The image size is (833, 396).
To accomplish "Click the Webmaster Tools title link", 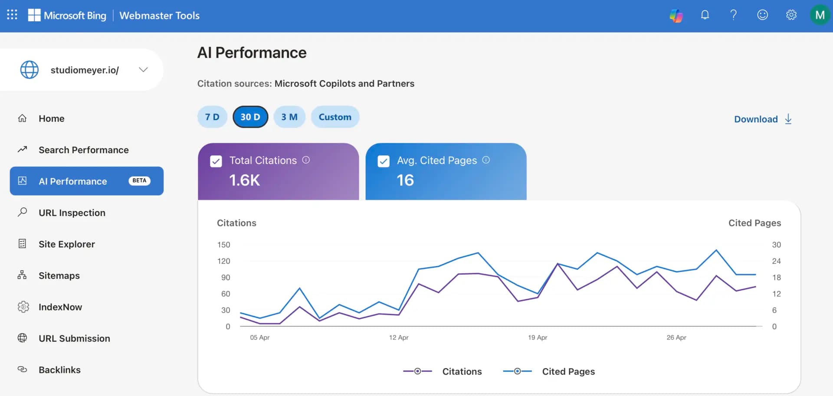I will coord(159,15).
